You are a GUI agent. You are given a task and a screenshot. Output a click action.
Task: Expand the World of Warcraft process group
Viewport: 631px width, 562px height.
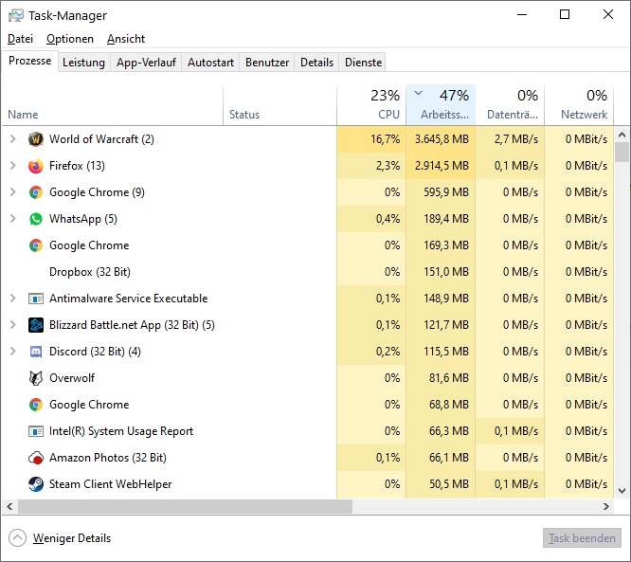click(x=12, y=139)
